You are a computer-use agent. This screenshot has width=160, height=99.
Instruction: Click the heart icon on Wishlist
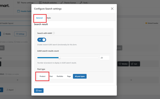pyautogui.click(x=120, y=64)
